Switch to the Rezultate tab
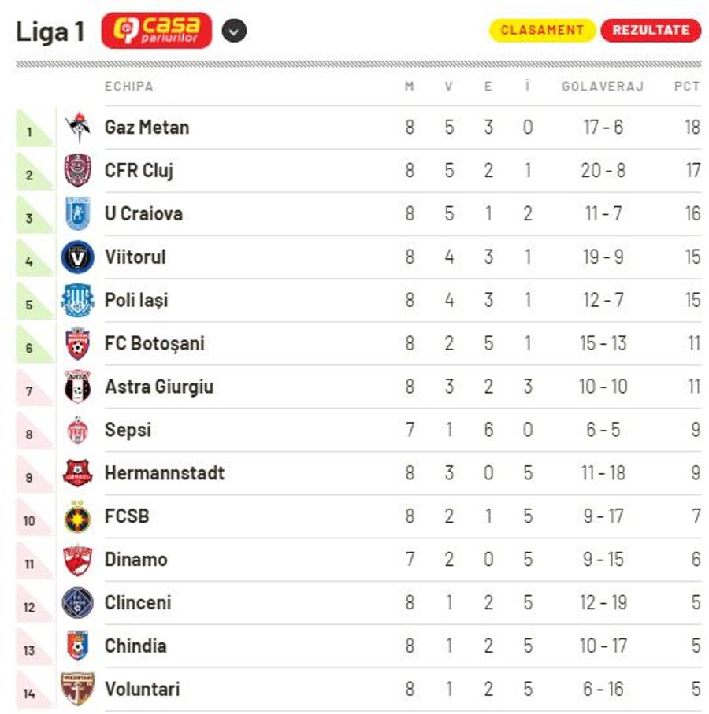The image size is (709, 714). 651,30
